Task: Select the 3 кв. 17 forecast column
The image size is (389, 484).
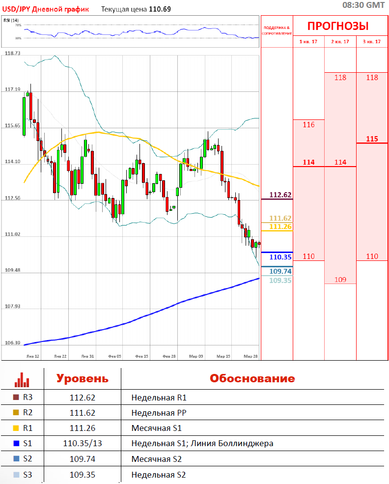Action: tap(372, 42)
